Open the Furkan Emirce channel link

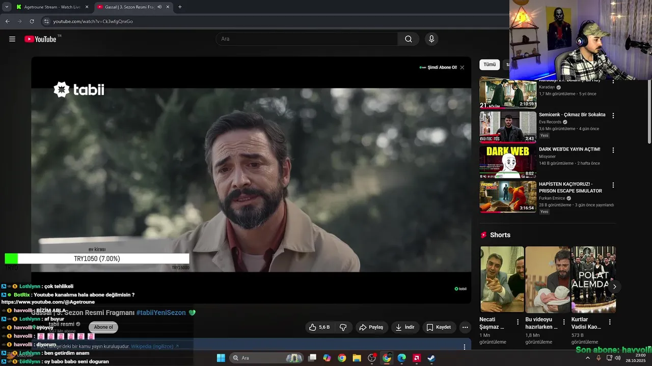click(552, 198)
